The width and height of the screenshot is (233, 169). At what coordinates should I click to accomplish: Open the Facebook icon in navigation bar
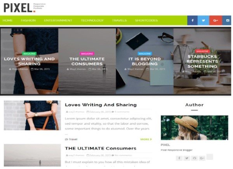point(193,20)
